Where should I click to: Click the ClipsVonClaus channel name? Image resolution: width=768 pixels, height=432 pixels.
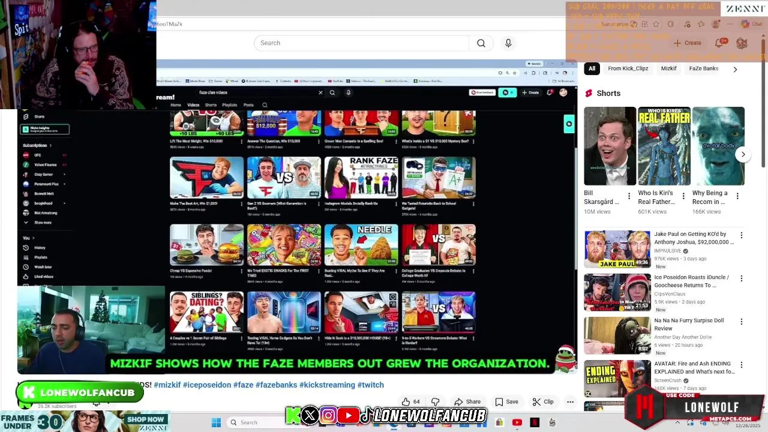tap(670, 294)
